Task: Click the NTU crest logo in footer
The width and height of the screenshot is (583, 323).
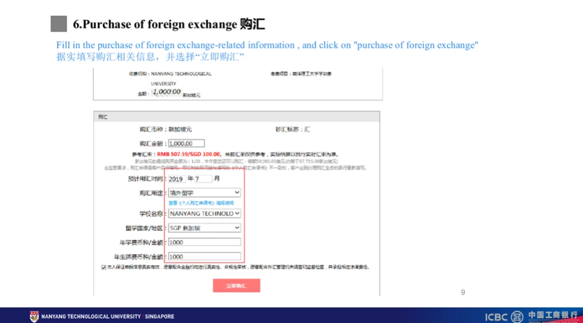Action: (x=34, y=317)
